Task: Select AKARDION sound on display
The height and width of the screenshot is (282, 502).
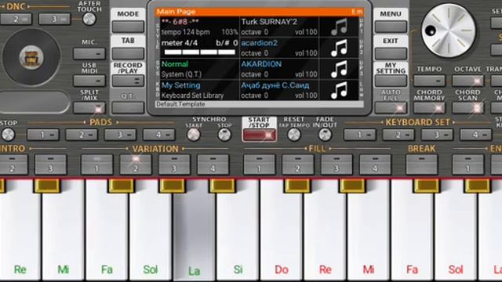Action: point(279,69)
